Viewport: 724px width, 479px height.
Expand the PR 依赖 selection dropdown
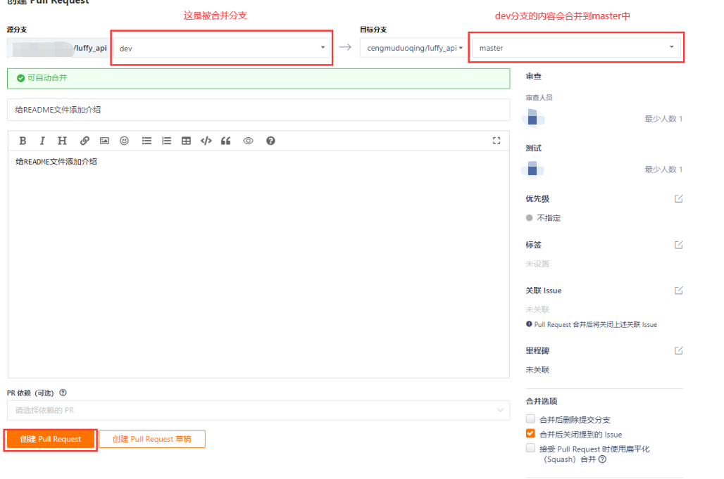click(258, 410)
